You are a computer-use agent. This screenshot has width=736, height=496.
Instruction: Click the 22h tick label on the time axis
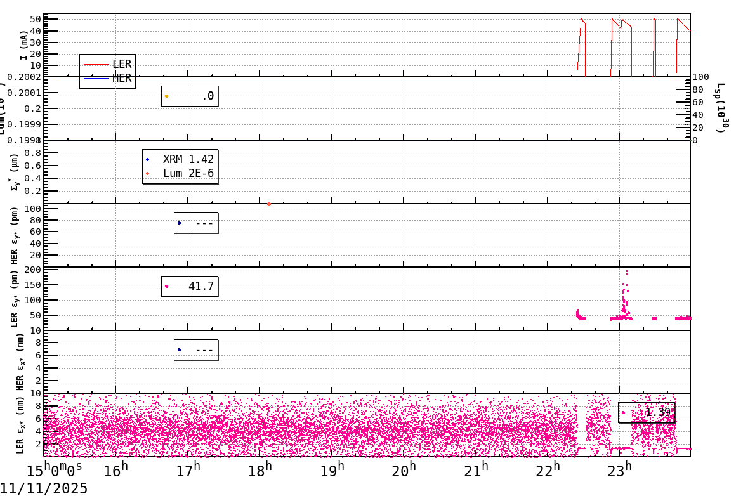pos(548,470)
